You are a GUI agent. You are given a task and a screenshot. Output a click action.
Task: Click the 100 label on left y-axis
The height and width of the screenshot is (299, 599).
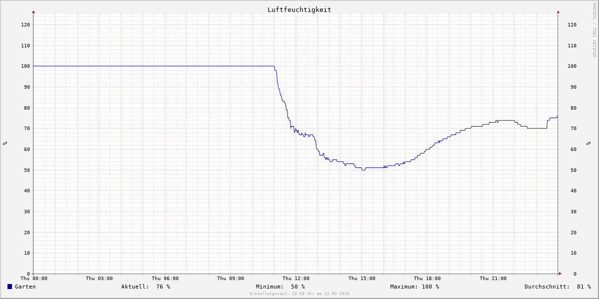point(25,66)
